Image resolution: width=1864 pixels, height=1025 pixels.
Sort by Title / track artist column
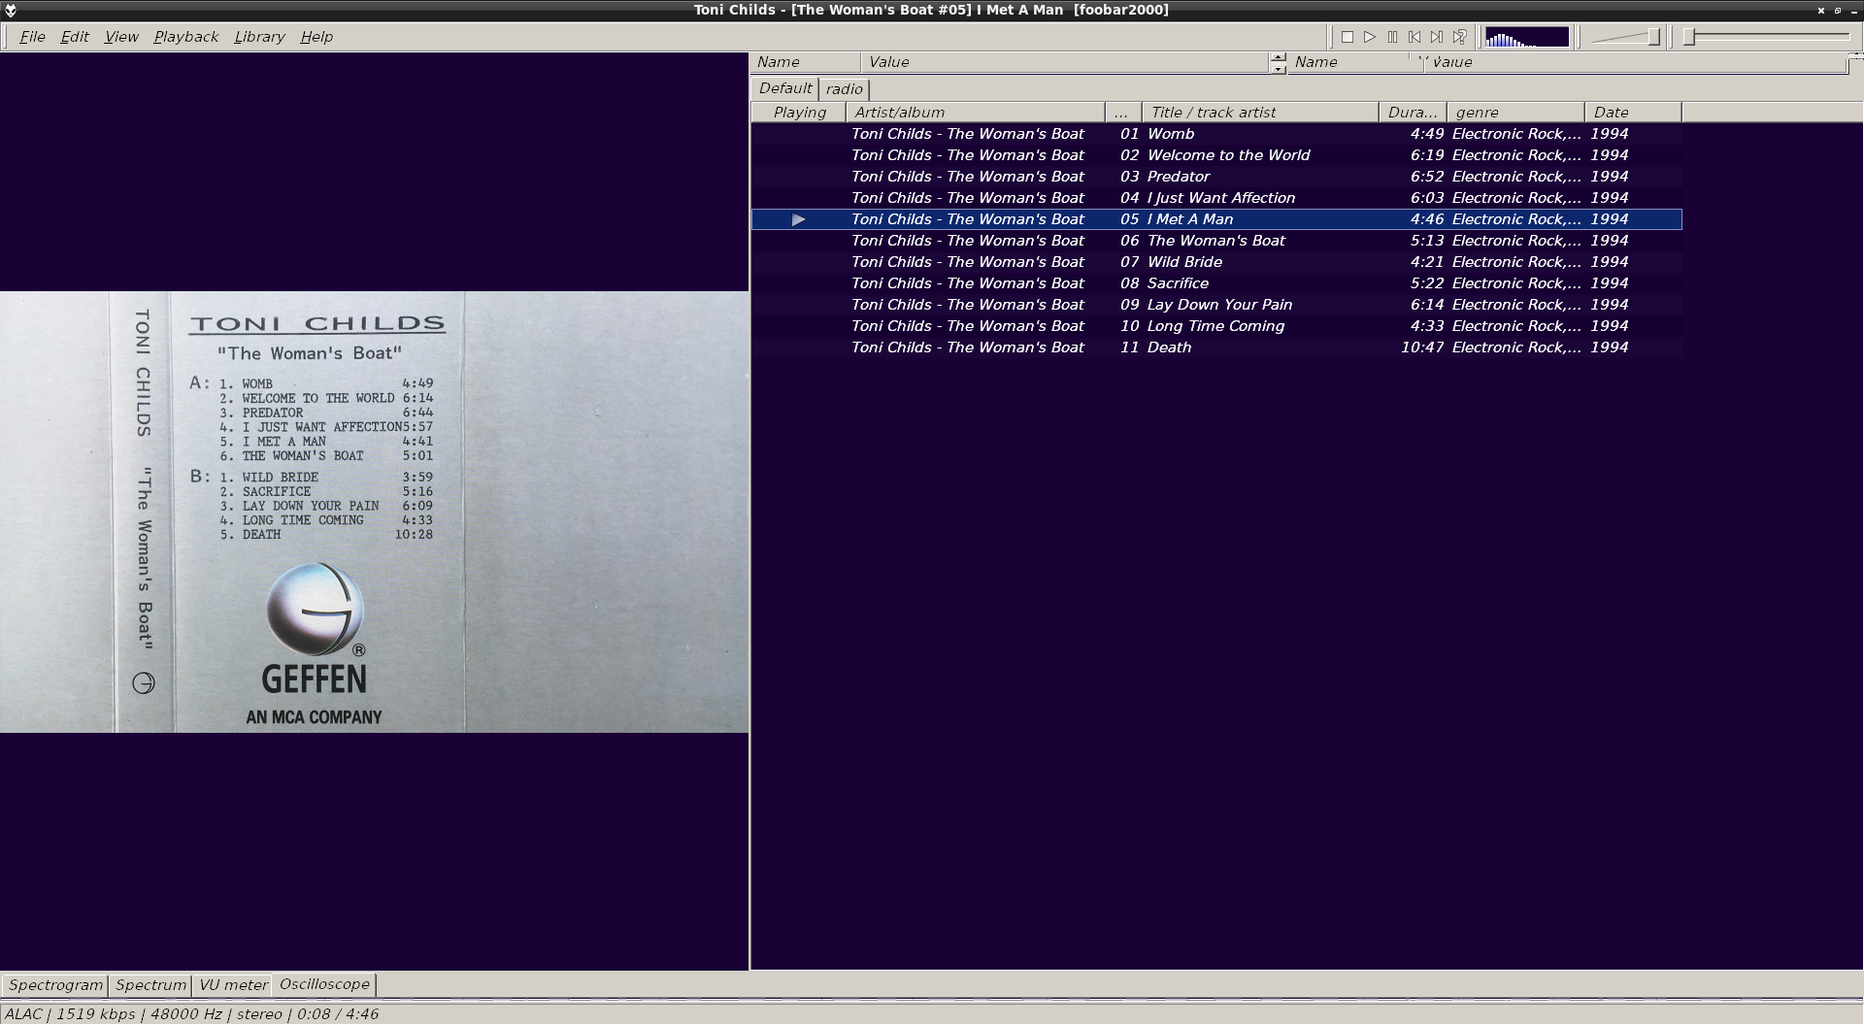coord(1260,113)
